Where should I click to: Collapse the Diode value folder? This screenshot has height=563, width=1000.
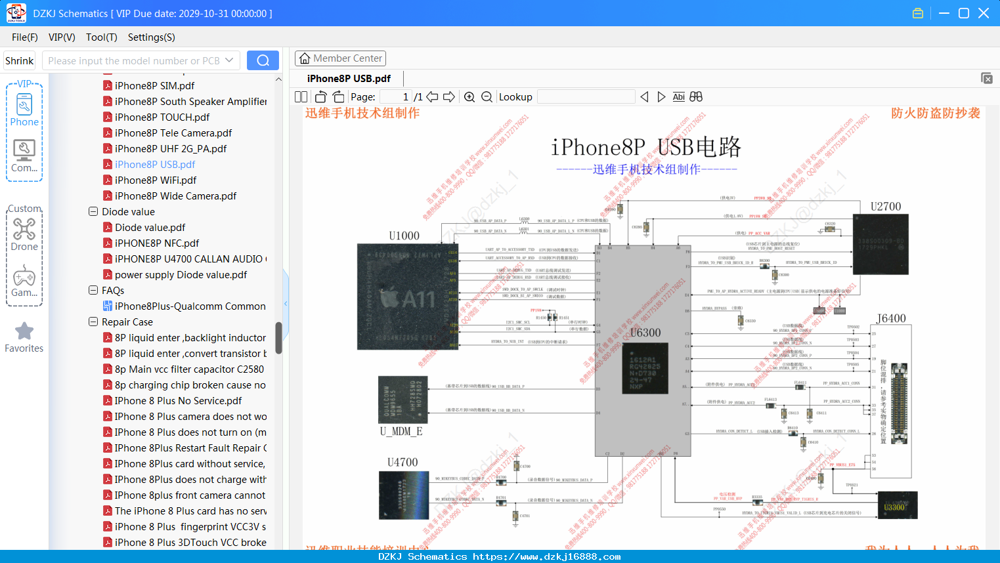click(93, 212)
